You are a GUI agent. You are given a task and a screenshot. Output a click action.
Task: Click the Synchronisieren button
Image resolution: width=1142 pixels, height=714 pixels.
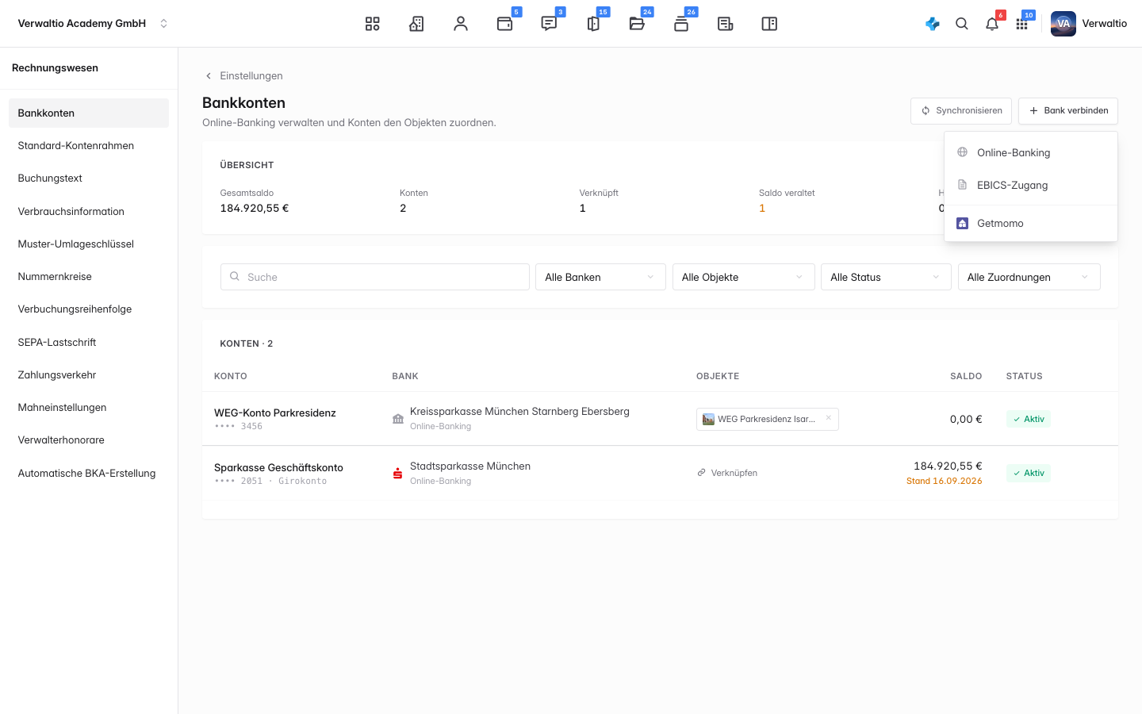tap(961, 111)
